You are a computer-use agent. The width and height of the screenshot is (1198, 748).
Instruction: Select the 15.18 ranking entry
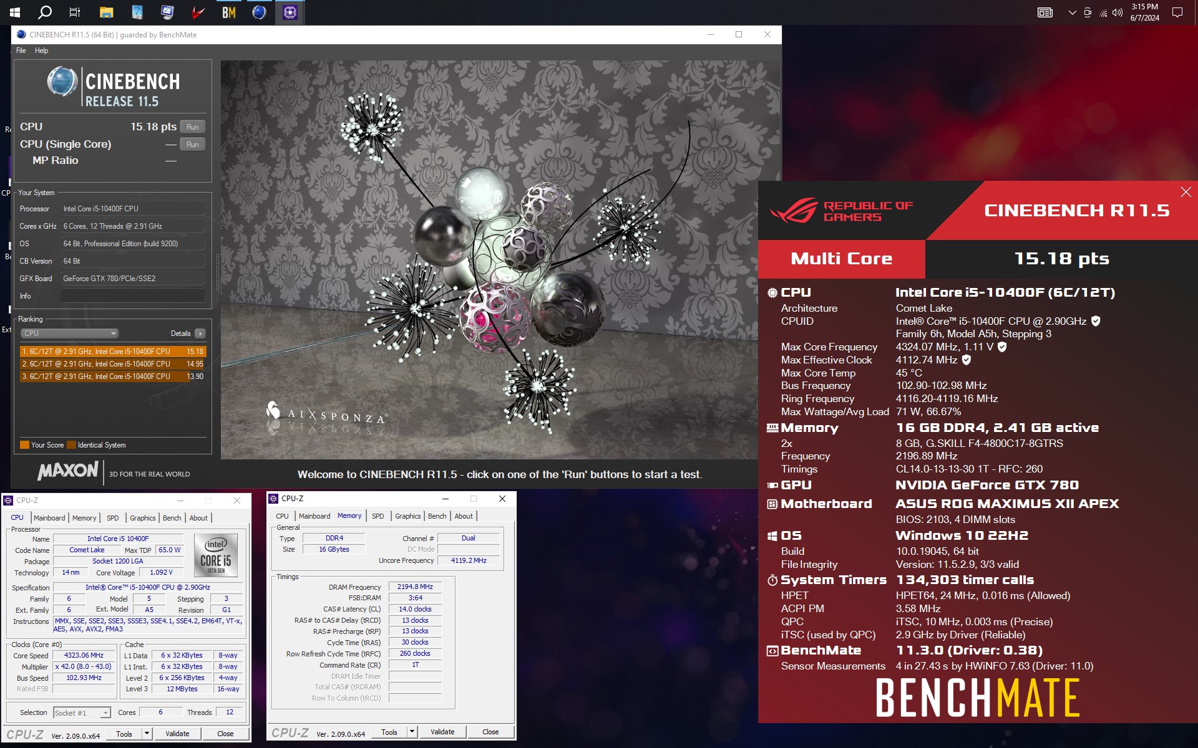(x=112, y=352)
